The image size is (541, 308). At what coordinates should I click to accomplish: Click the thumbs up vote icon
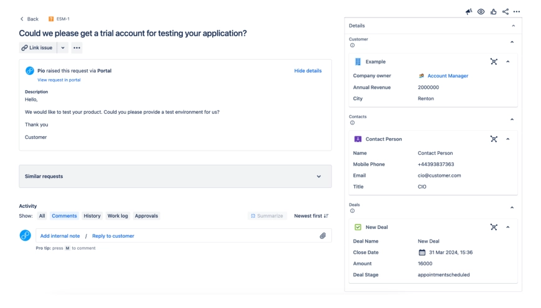pyautogui.click(x=493, y=12)
